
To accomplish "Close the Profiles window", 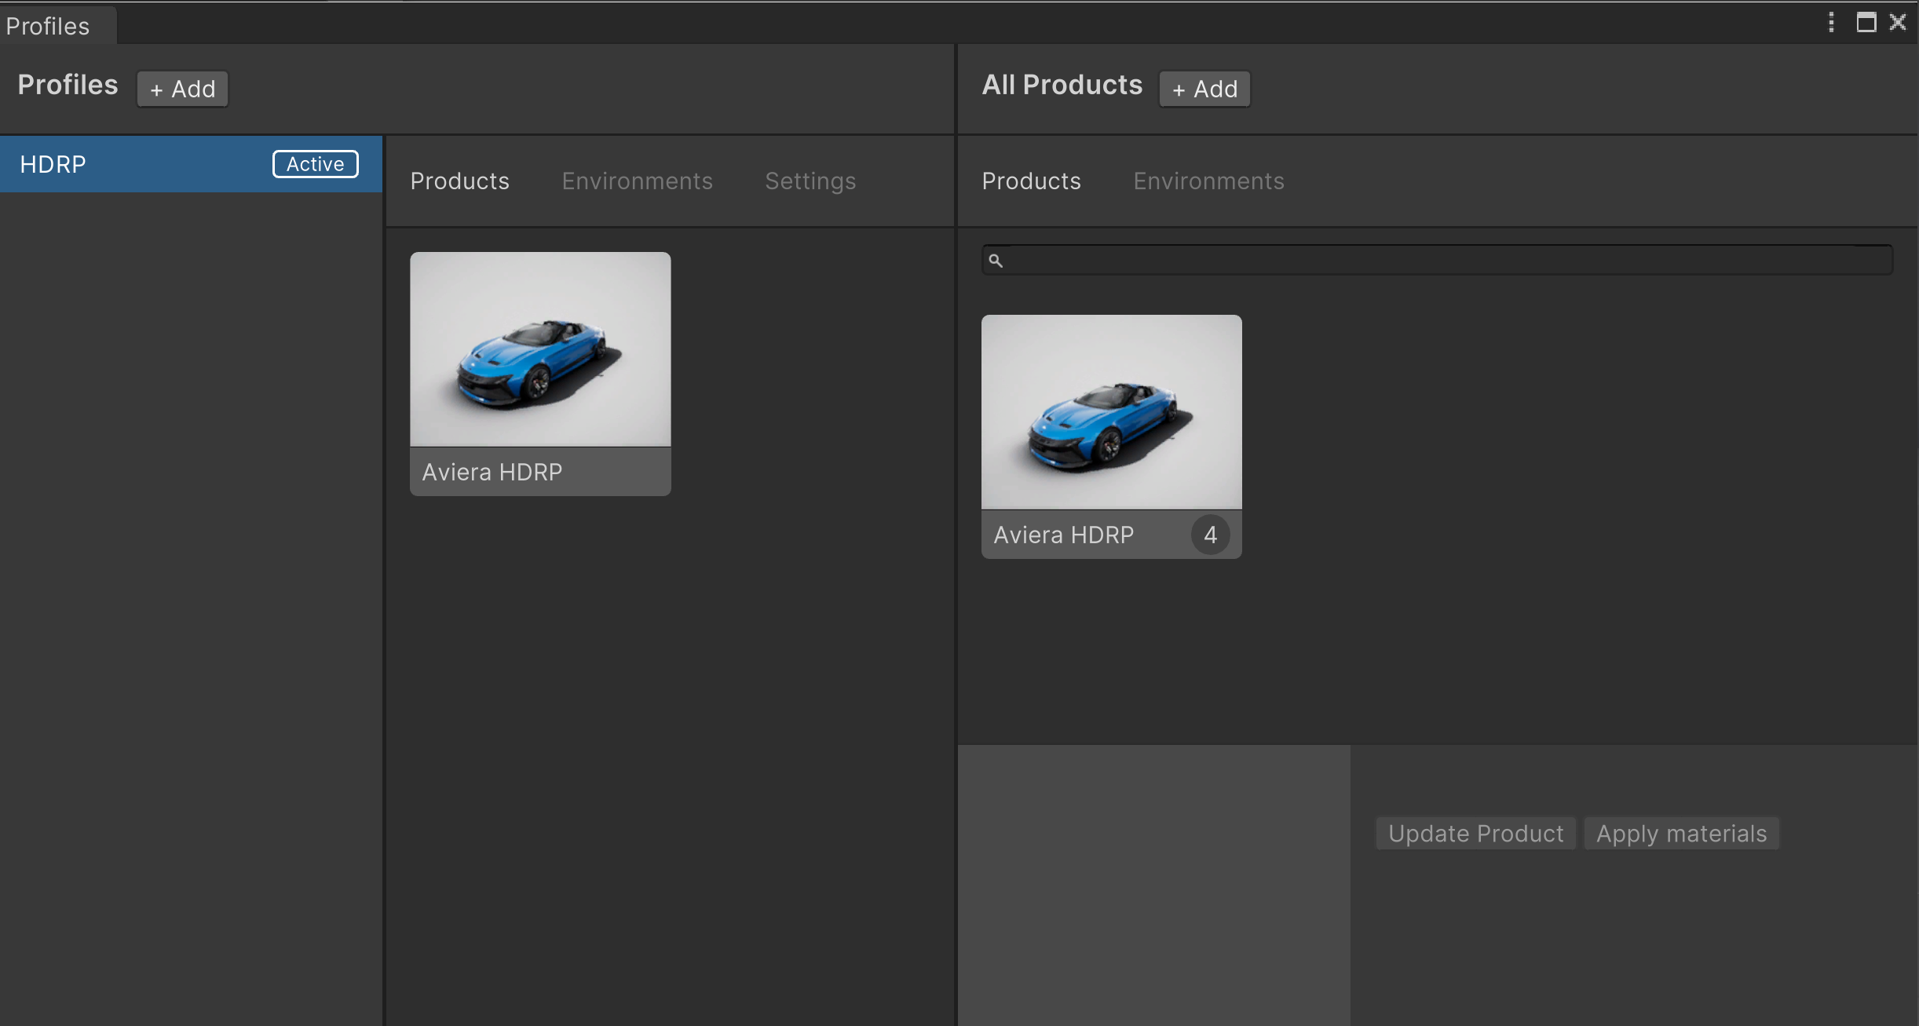I will click(1899, 22).
